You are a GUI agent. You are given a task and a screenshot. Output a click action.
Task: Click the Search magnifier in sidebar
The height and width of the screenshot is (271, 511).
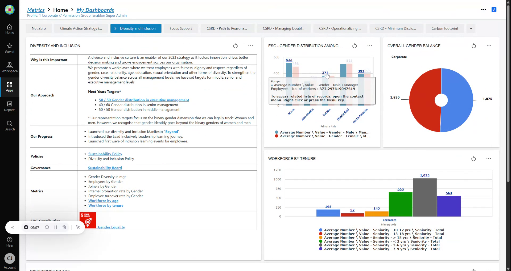pos(10,126)
